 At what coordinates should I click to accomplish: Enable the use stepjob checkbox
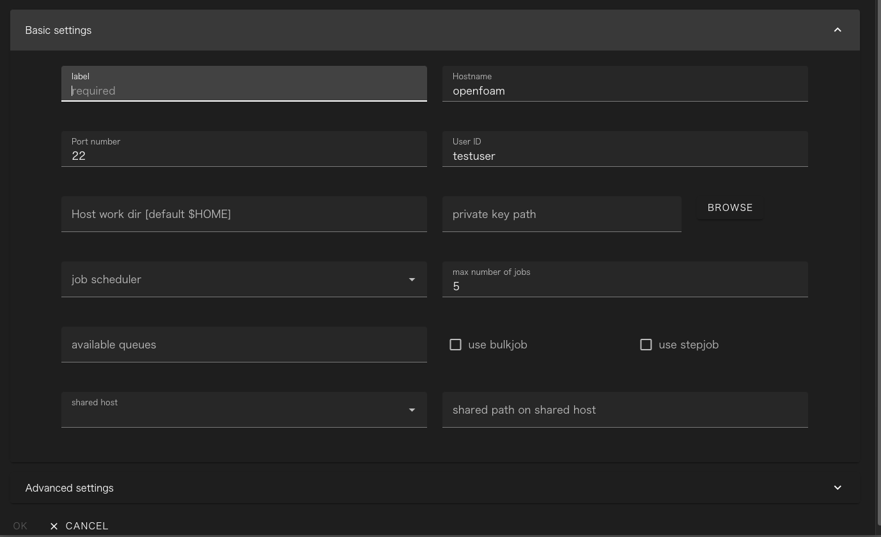pyautogui.click(x=646, y=345)
